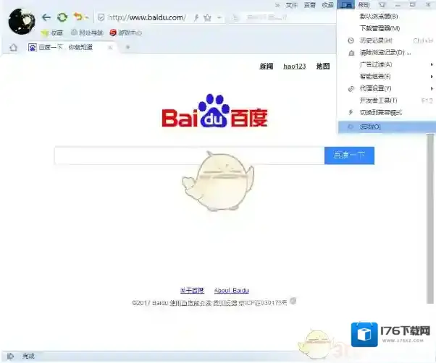Click the 百度一下 search button

(x=349, y=155)
